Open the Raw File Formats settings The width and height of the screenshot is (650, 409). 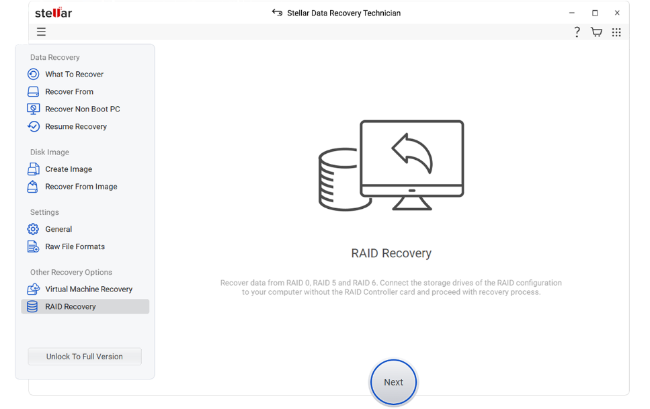(75, 246)
